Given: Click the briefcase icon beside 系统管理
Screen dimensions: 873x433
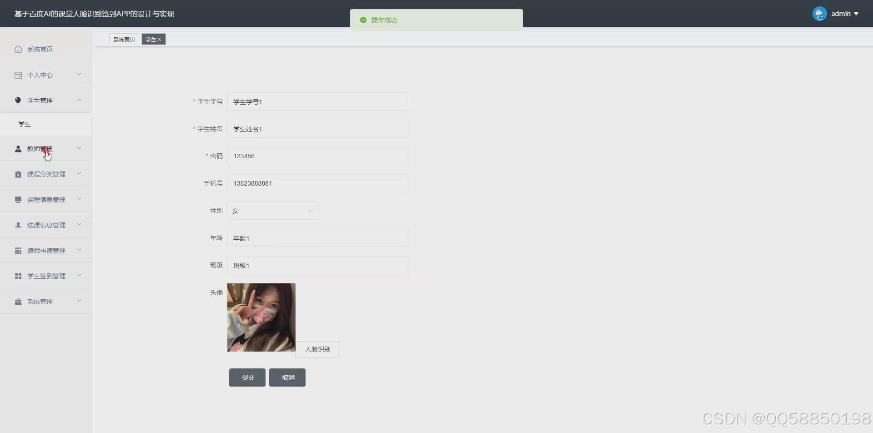Looking at the screenshot, I should (x=18, y=302).
